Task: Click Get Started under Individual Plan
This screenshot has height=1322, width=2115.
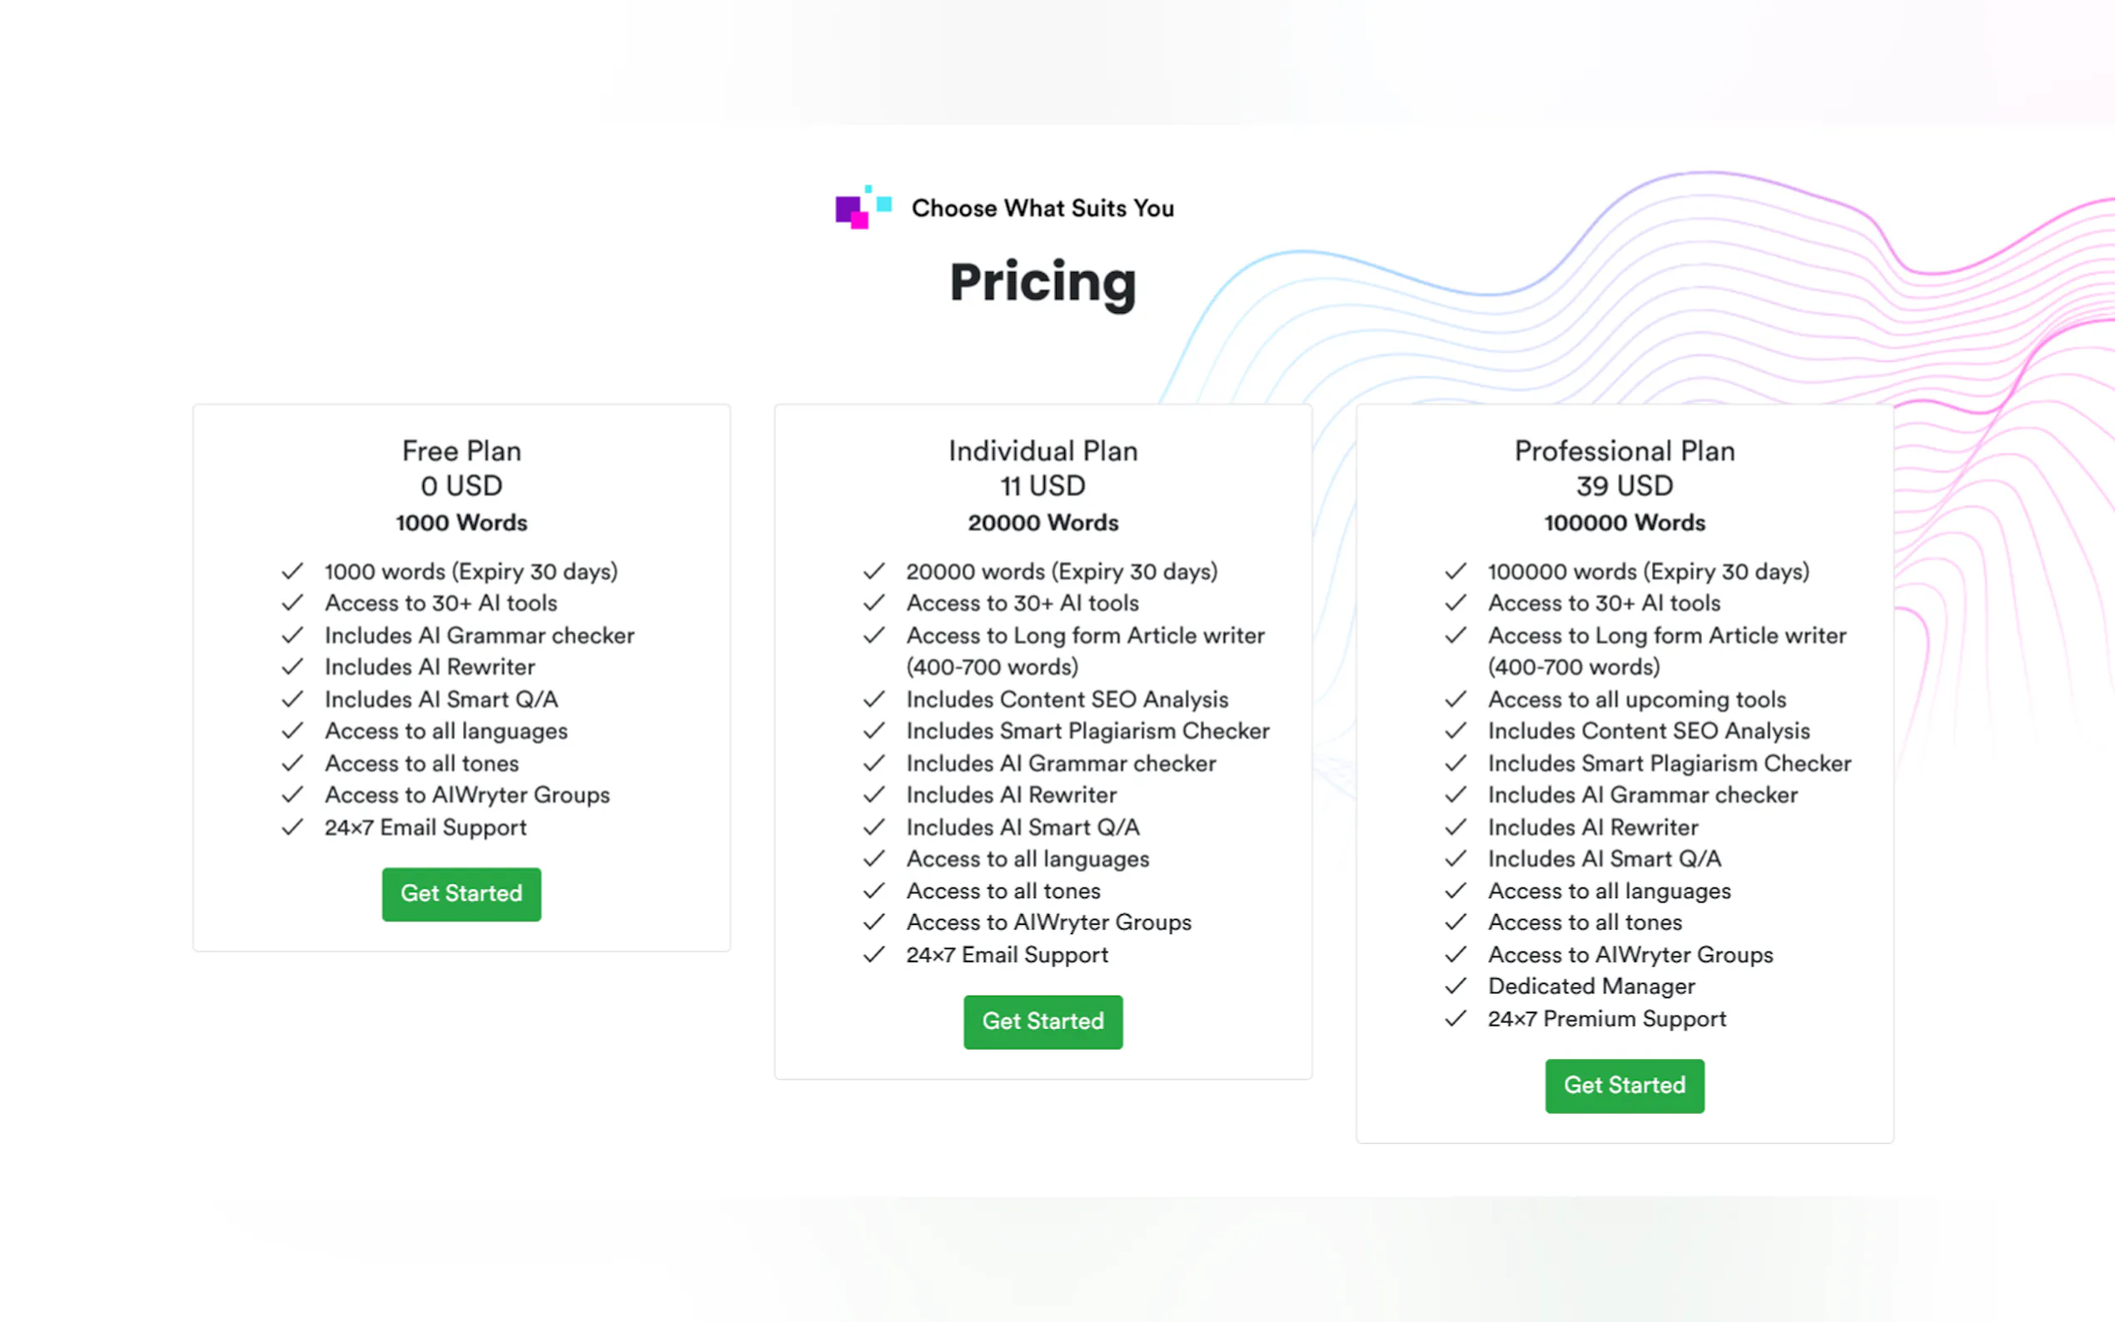Action: pyautogui.click(x=1043, y=1021)
